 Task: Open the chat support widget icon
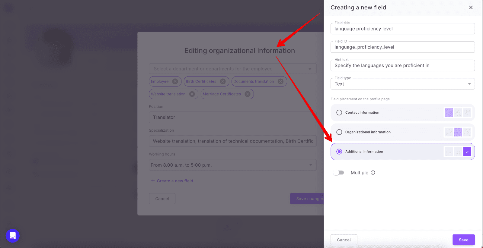13,236
